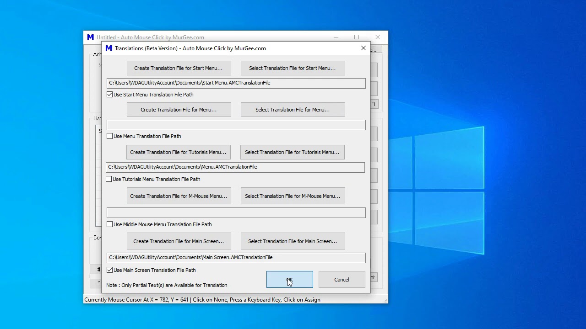Screen dimensions: 586x329
Task: Click Select Translation File for Menu button
Action: click(293, 110)
